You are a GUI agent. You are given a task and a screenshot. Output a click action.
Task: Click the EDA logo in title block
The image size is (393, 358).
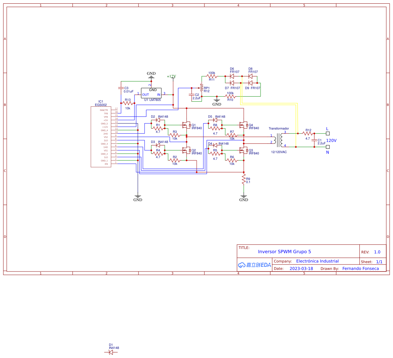(254, 265)
